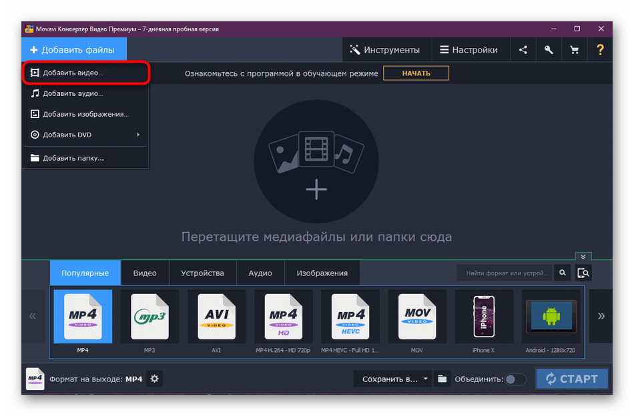Click the format search input field
The image size is (634, 416).
click(505, 273)
